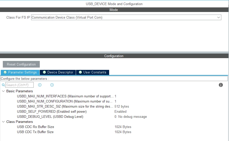Click the Reset Configuration button
The width and height of the screenshot is (229, 141).
coord(21,64)
